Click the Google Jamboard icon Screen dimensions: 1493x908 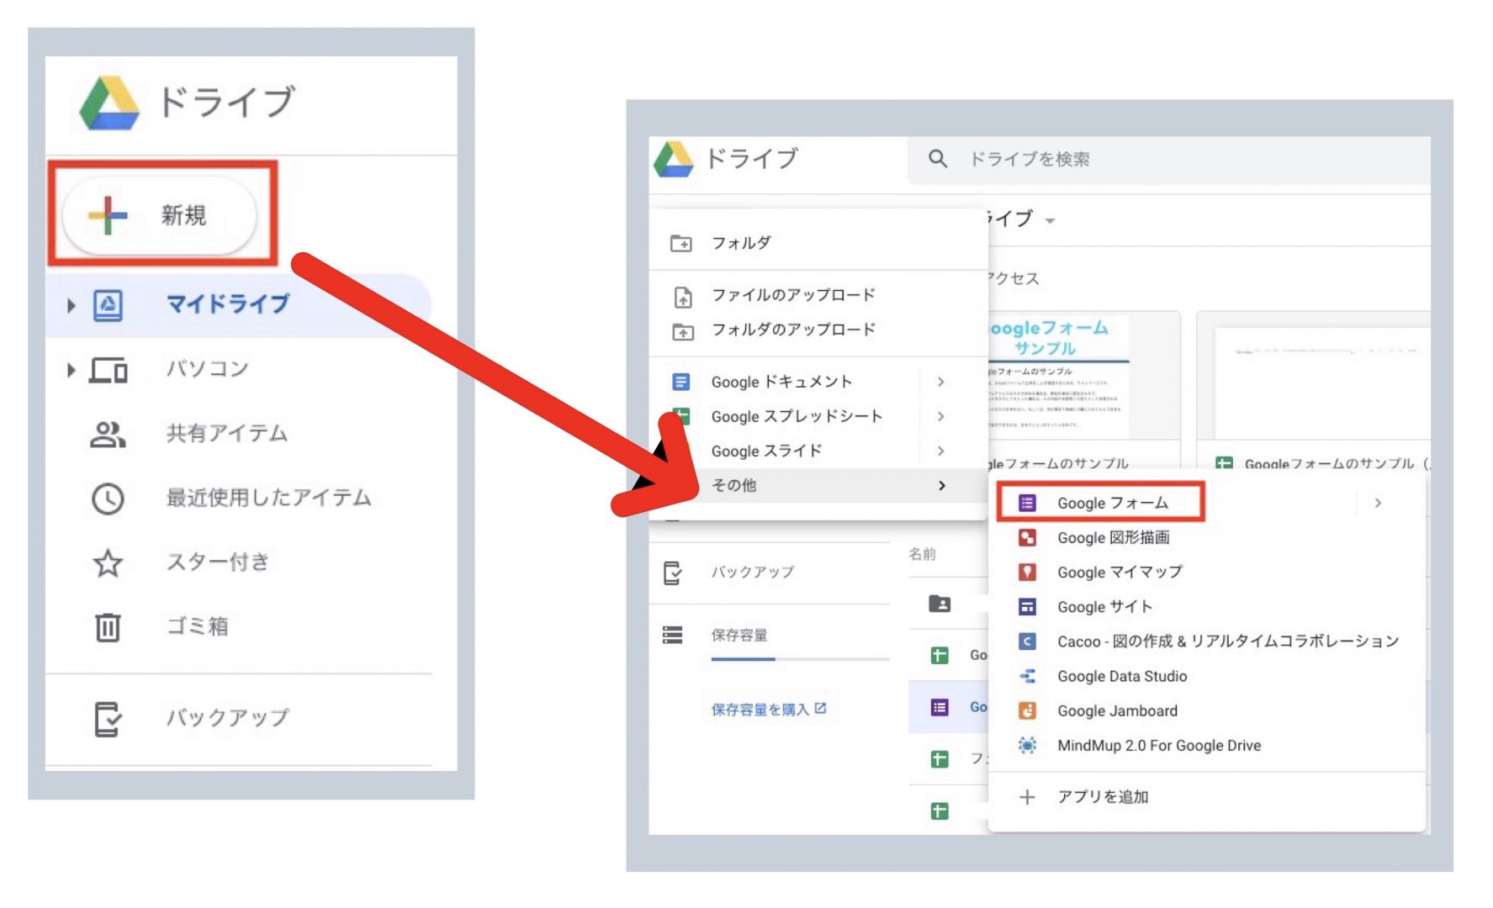click(1027, 711)
